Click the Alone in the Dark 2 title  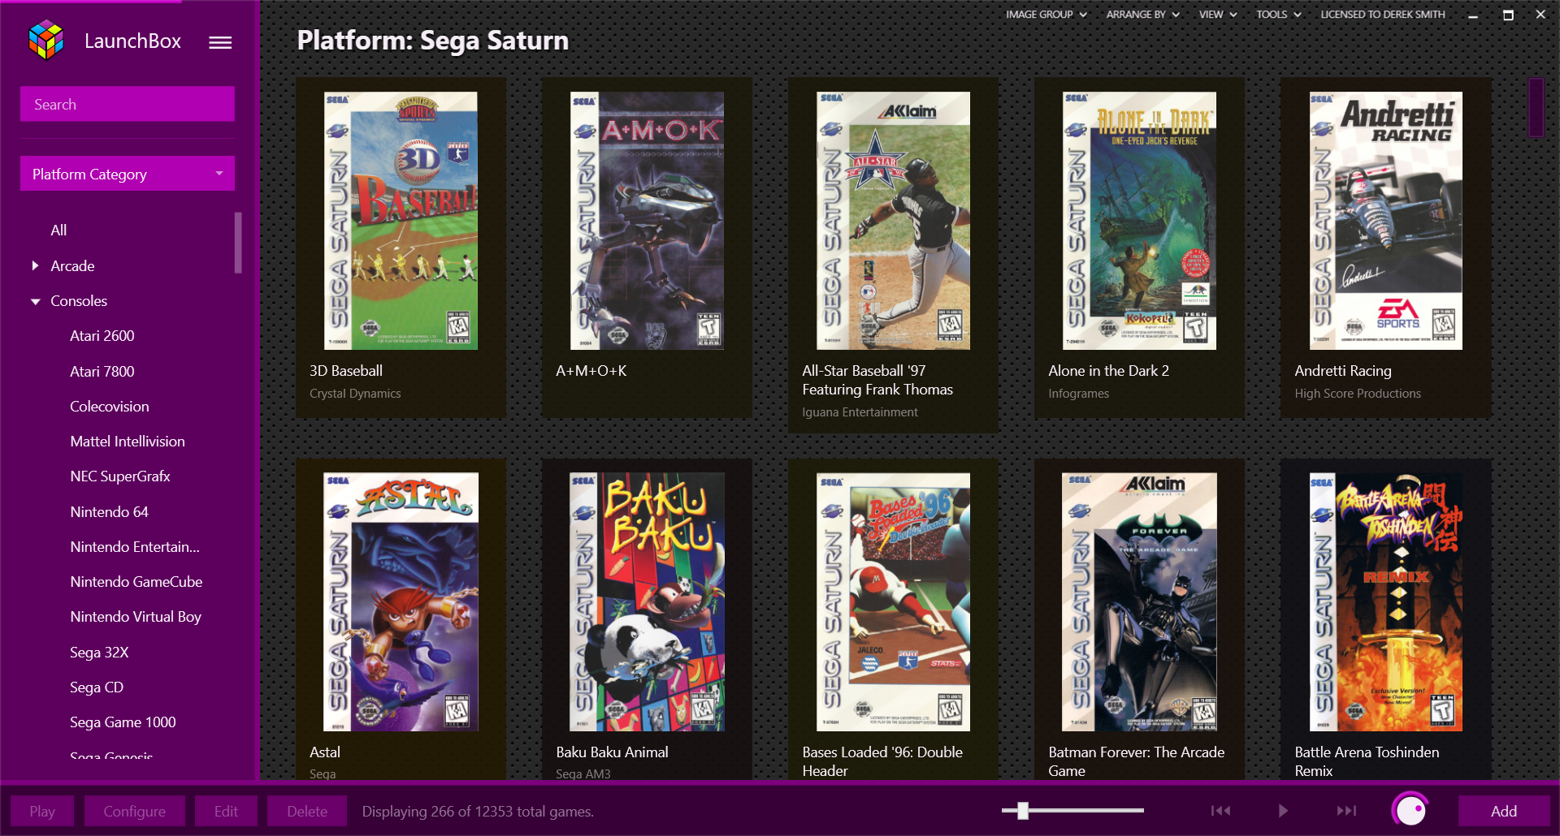click(1108, 371)
